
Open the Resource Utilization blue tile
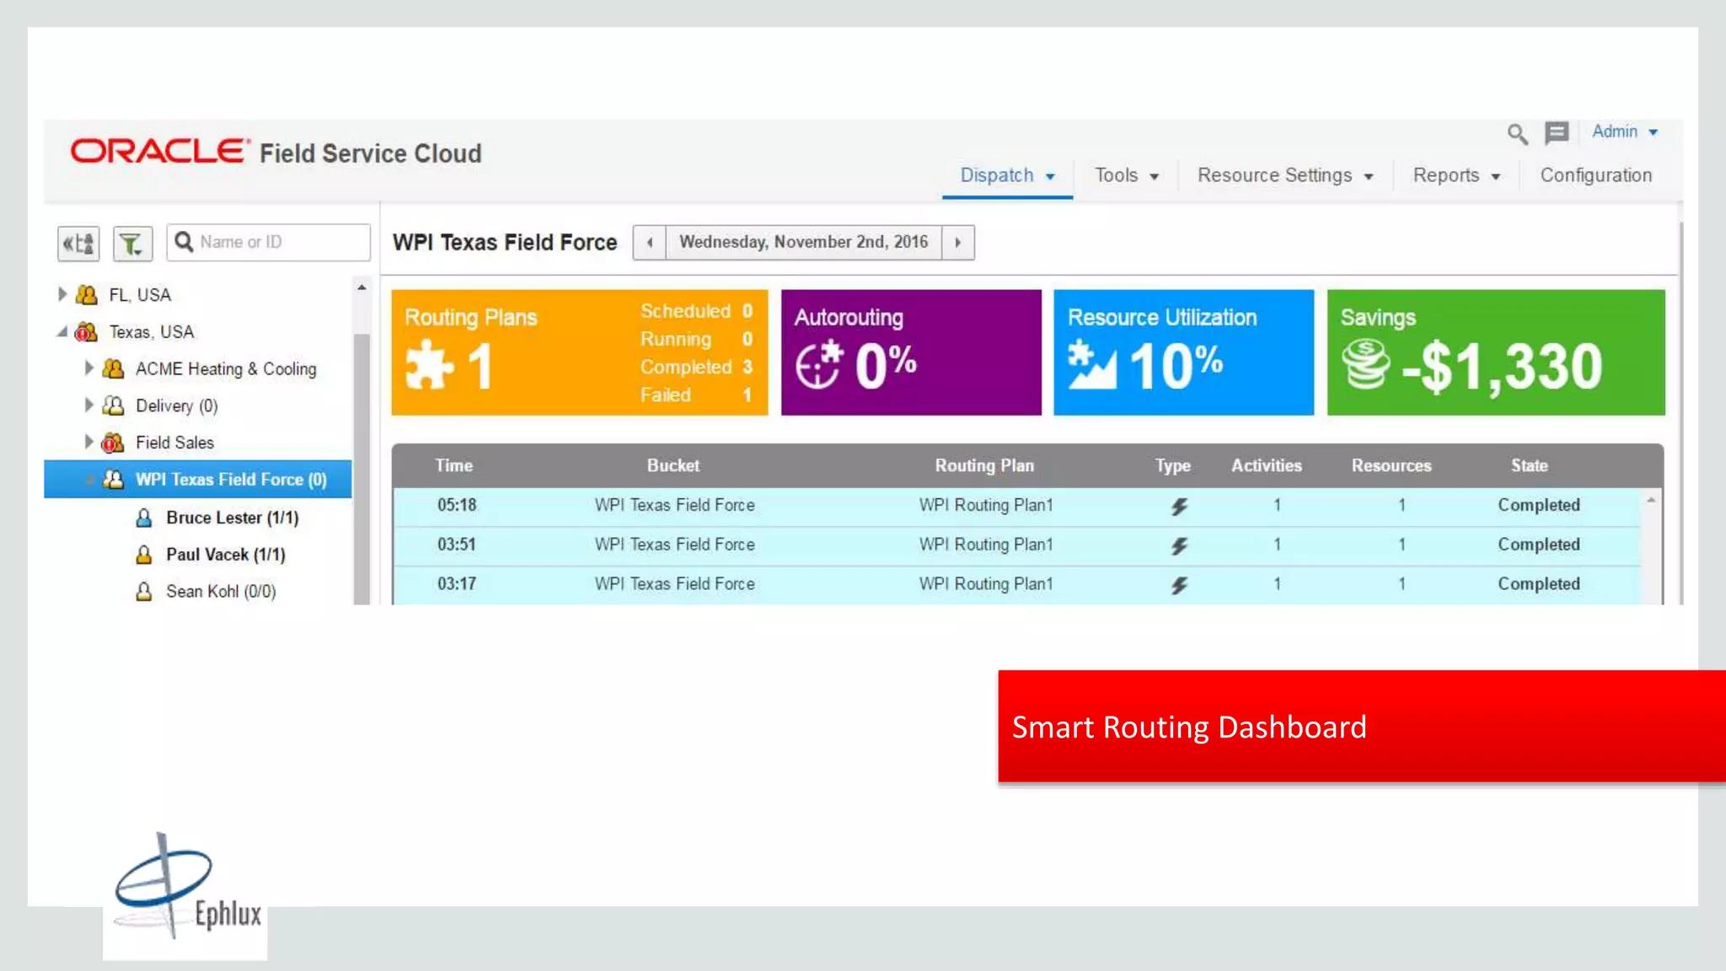1183,352
